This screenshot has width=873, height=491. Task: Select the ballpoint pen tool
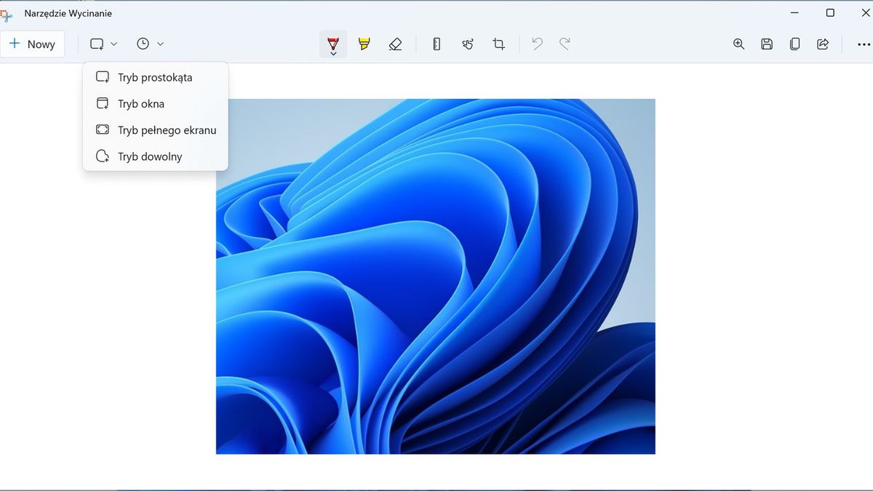point(332,44)
